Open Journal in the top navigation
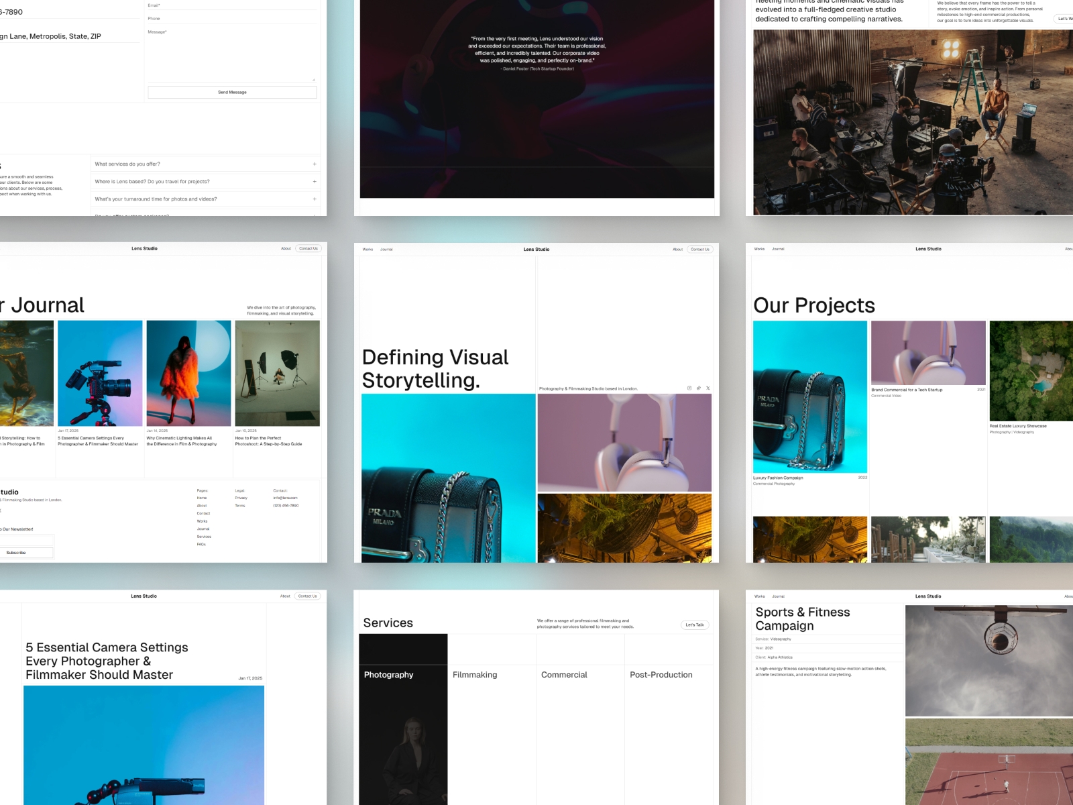This screenshot has height=805, width=1073. click(x=386, y=249)
